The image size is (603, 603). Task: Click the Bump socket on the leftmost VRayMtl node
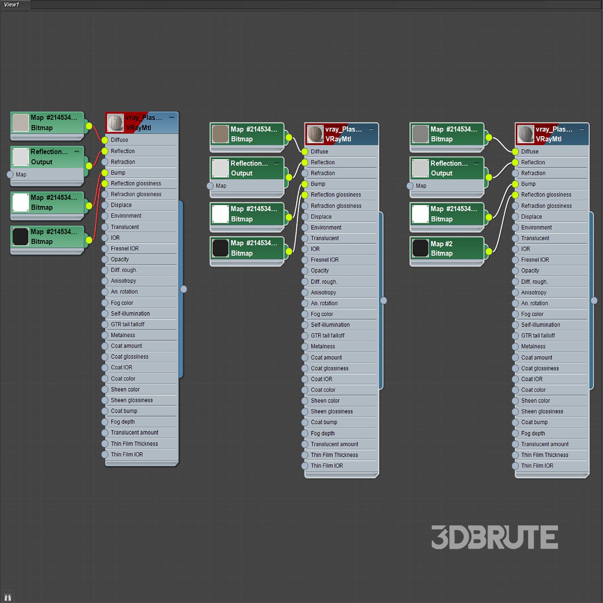105,173
